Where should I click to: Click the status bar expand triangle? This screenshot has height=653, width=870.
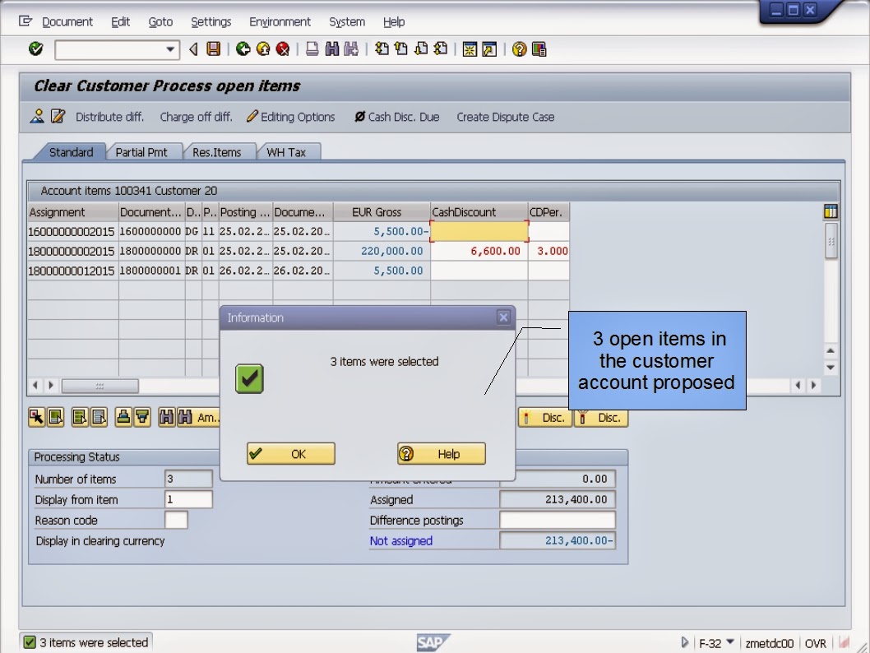(685, 642)
